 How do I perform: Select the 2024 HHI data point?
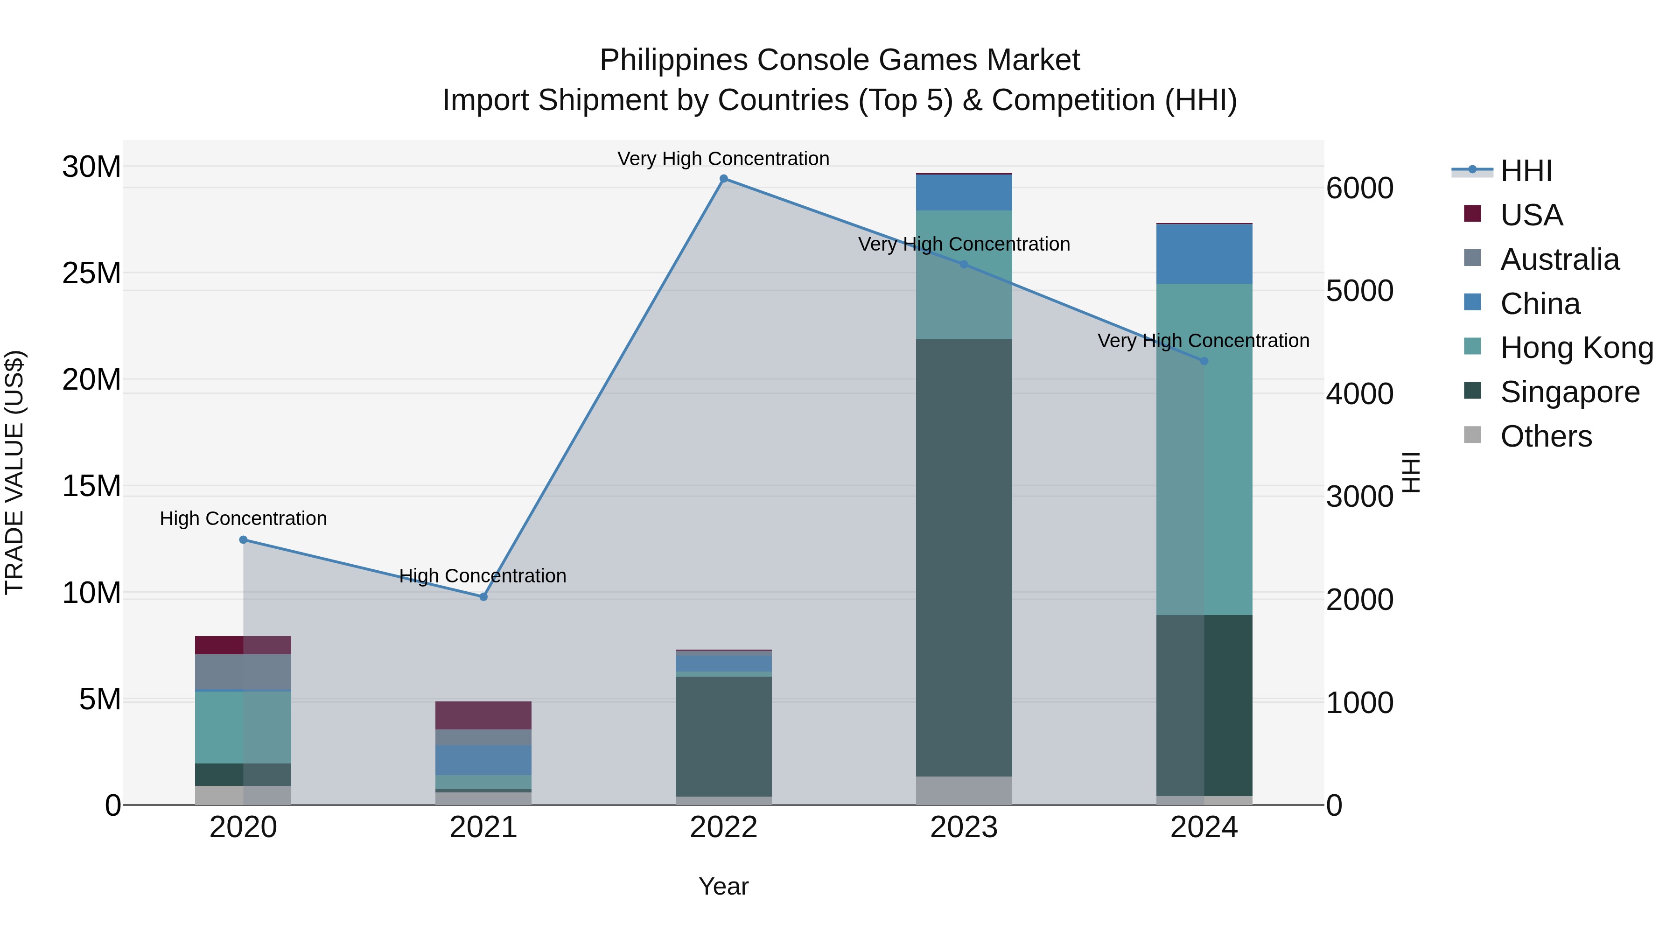pos(1204,361)
